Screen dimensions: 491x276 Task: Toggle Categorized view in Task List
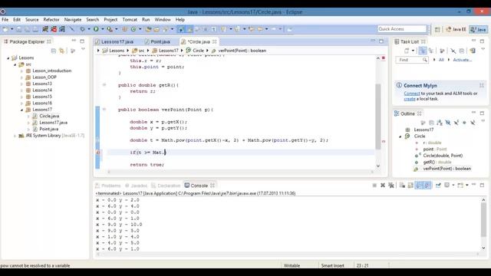(423, 51)
